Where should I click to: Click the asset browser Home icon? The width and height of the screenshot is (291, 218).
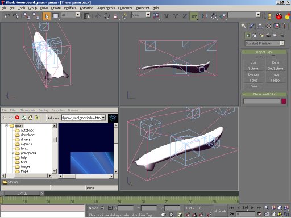tap(30, 118)
